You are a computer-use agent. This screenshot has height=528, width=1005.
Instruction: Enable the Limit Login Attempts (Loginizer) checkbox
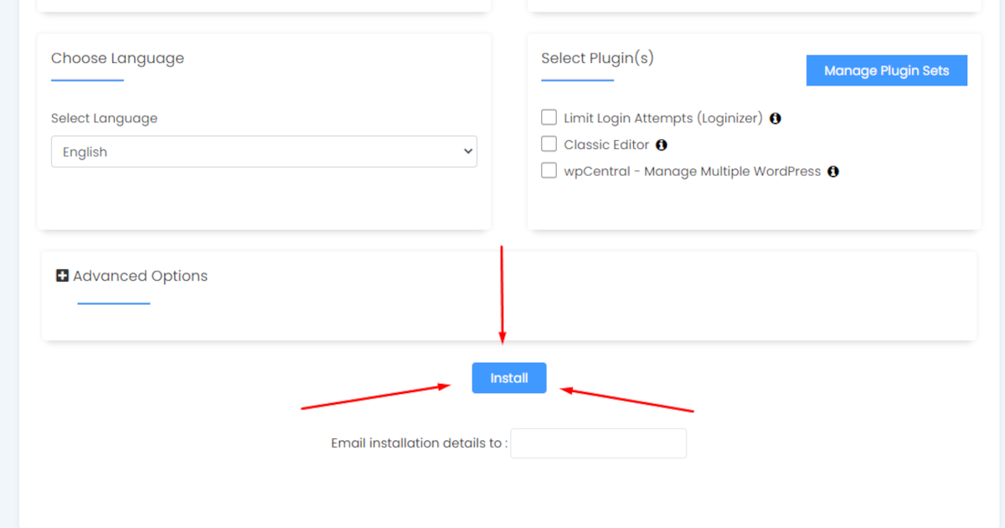549,117
